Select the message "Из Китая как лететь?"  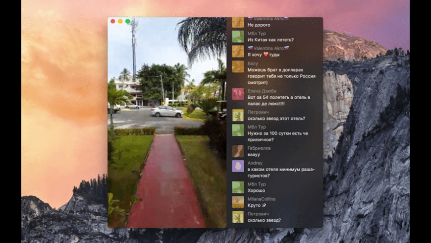(271, 40)
